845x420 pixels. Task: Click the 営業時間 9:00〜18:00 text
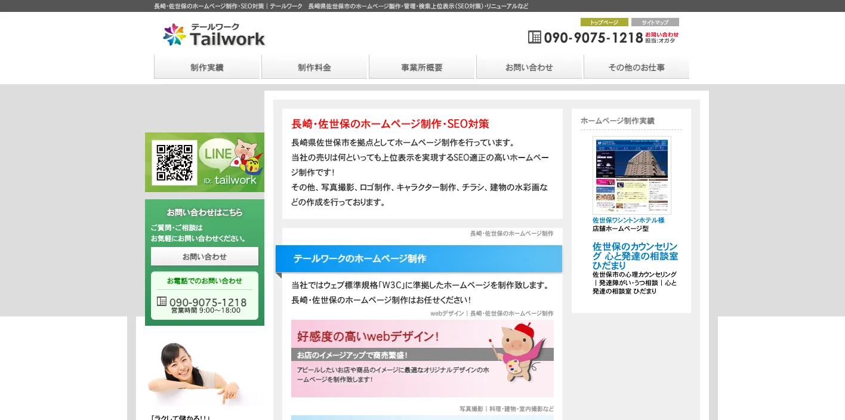(206, 310)
